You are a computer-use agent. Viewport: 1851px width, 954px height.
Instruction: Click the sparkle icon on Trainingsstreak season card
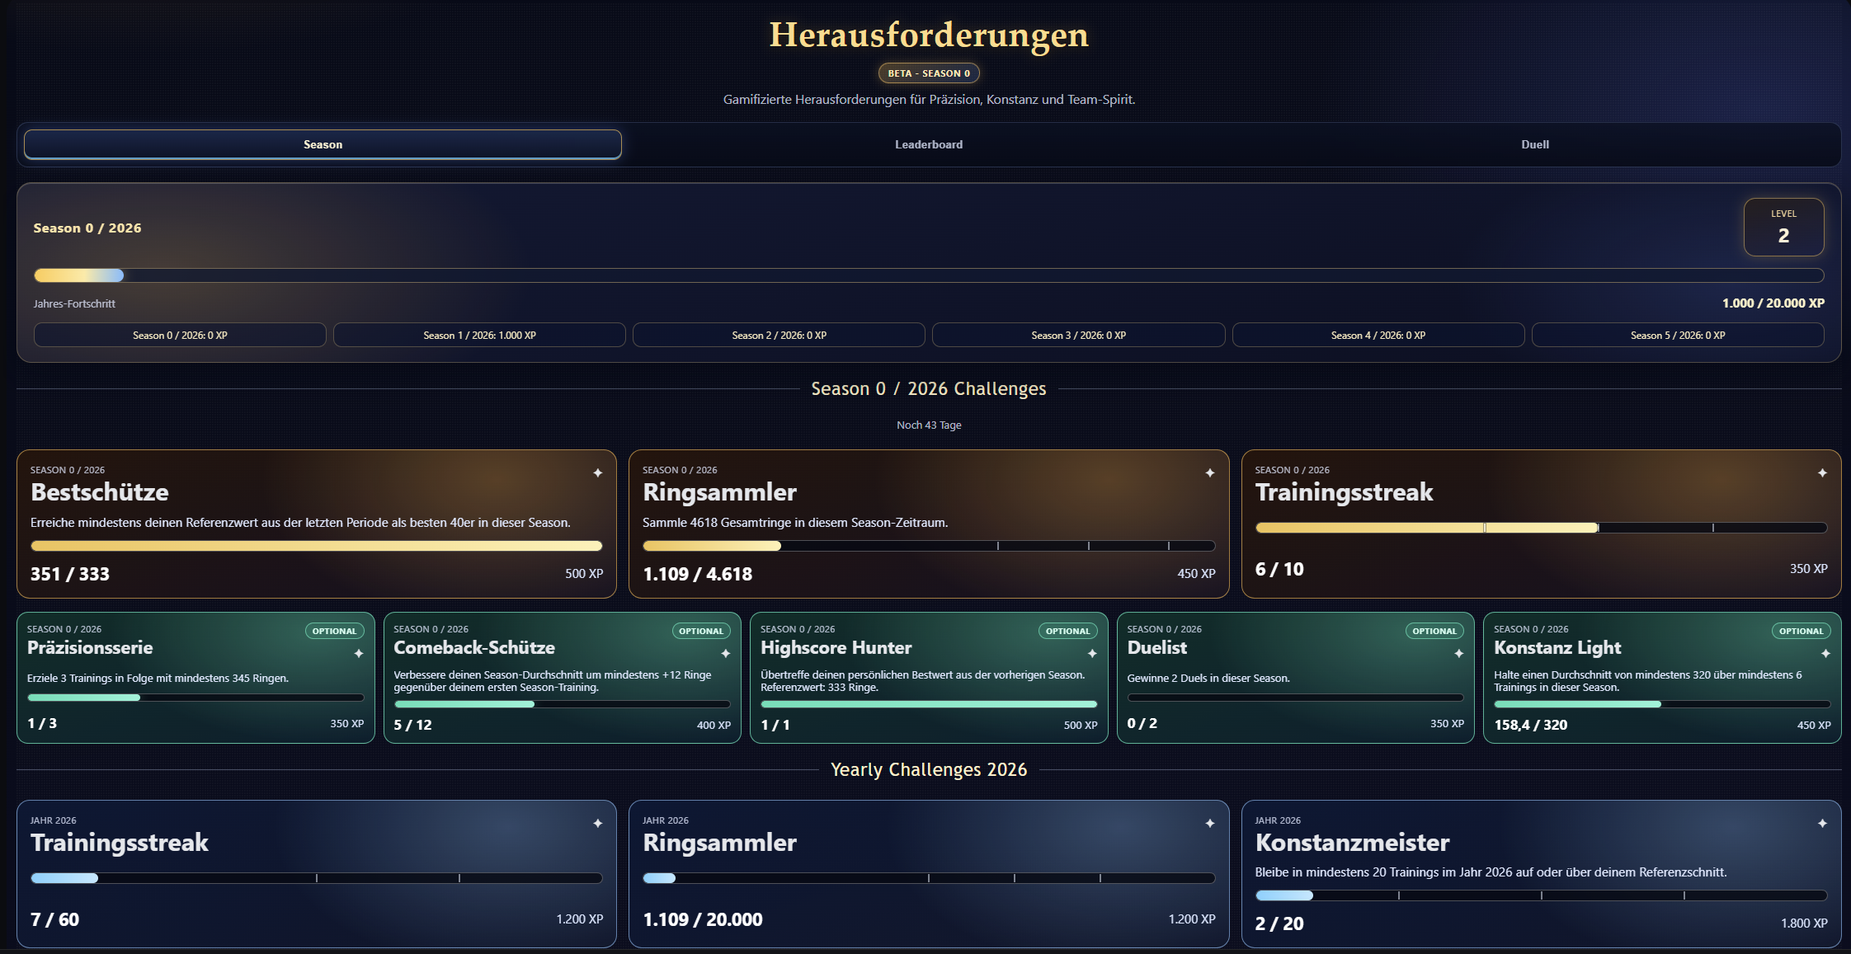[x=1823, y=472]
